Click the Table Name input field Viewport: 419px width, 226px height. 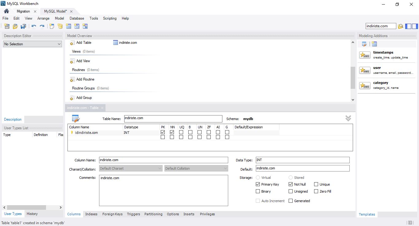pos(173,119)
